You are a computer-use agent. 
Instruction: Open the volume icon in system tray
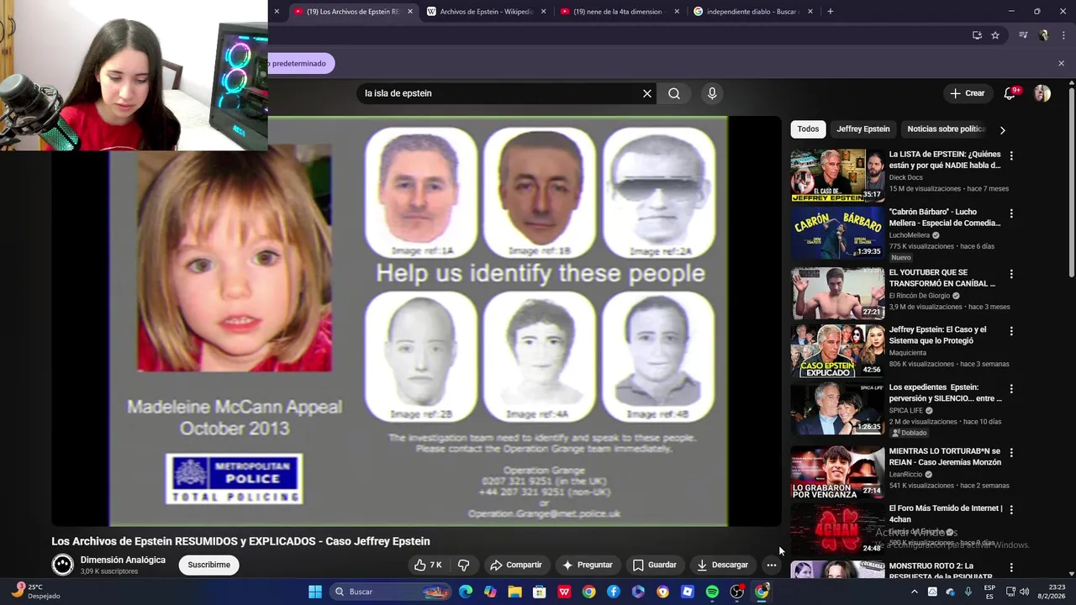pyautogui.click(x=1024, y=592)
